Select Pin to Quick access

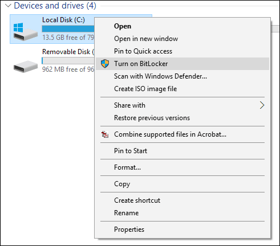pyautogui.click(x=143, y=51)
